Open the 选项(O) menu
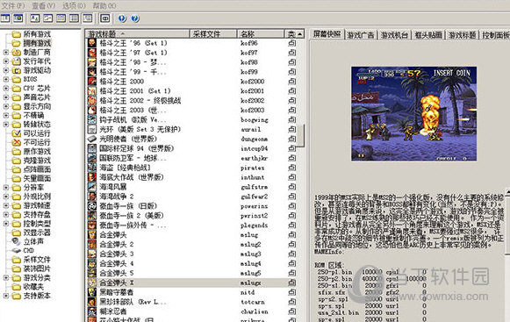This screenshot has width=510, height=322. tap(74, 5)
